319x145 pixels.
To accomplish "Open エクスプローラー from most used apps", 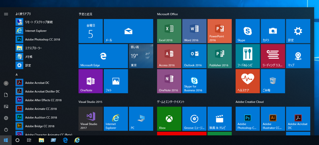I will pyautogui.click(x=44, y=48).
